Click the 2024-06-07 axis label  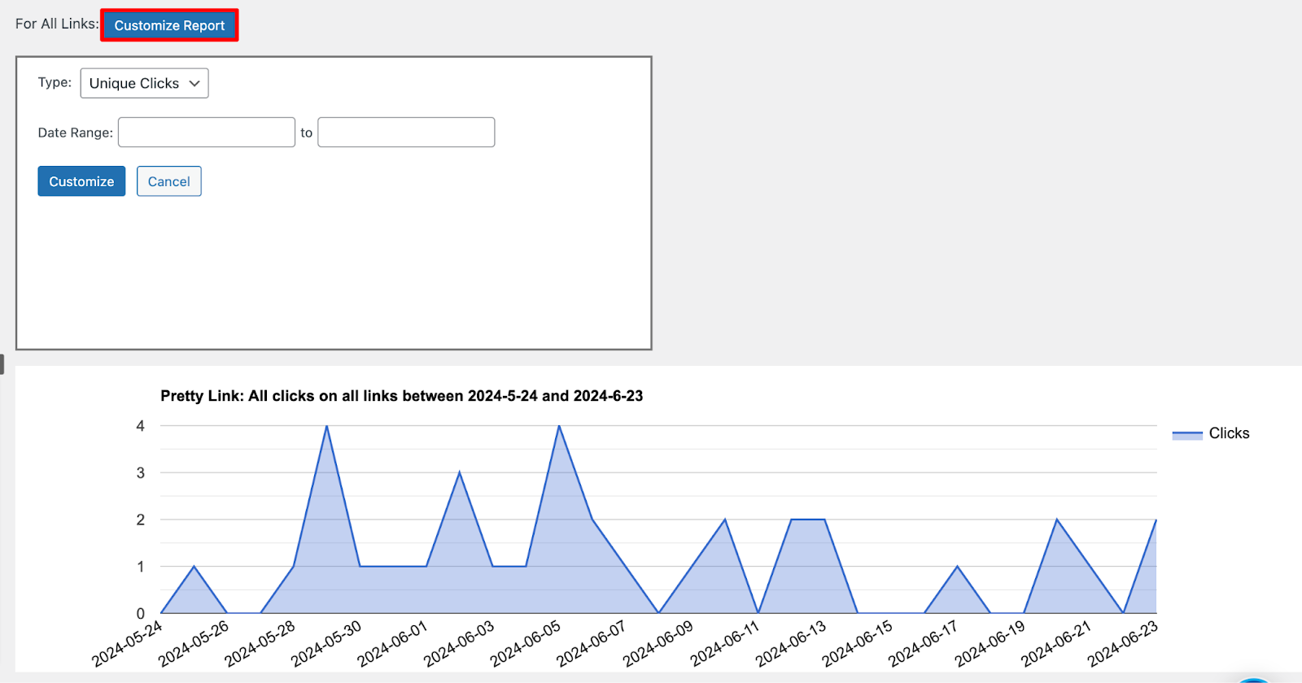coord(592,644)
